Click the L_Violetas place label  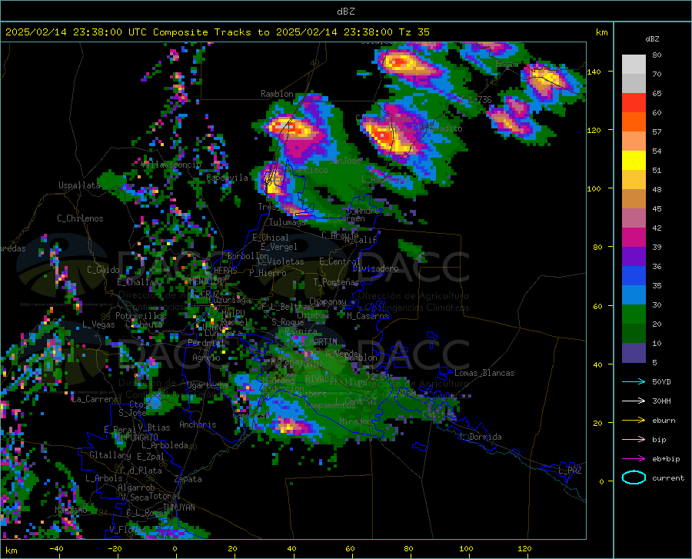(281, 261)
